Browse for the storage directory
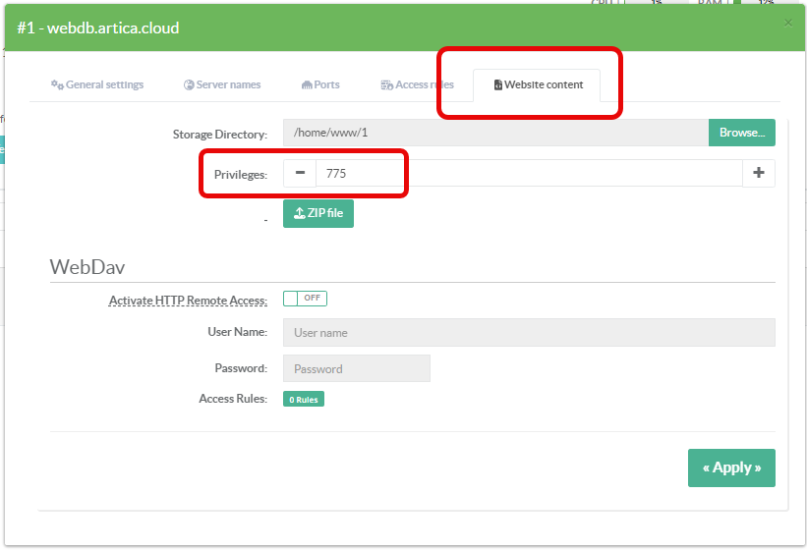This screenshot has width=807, height=550. 741,133
